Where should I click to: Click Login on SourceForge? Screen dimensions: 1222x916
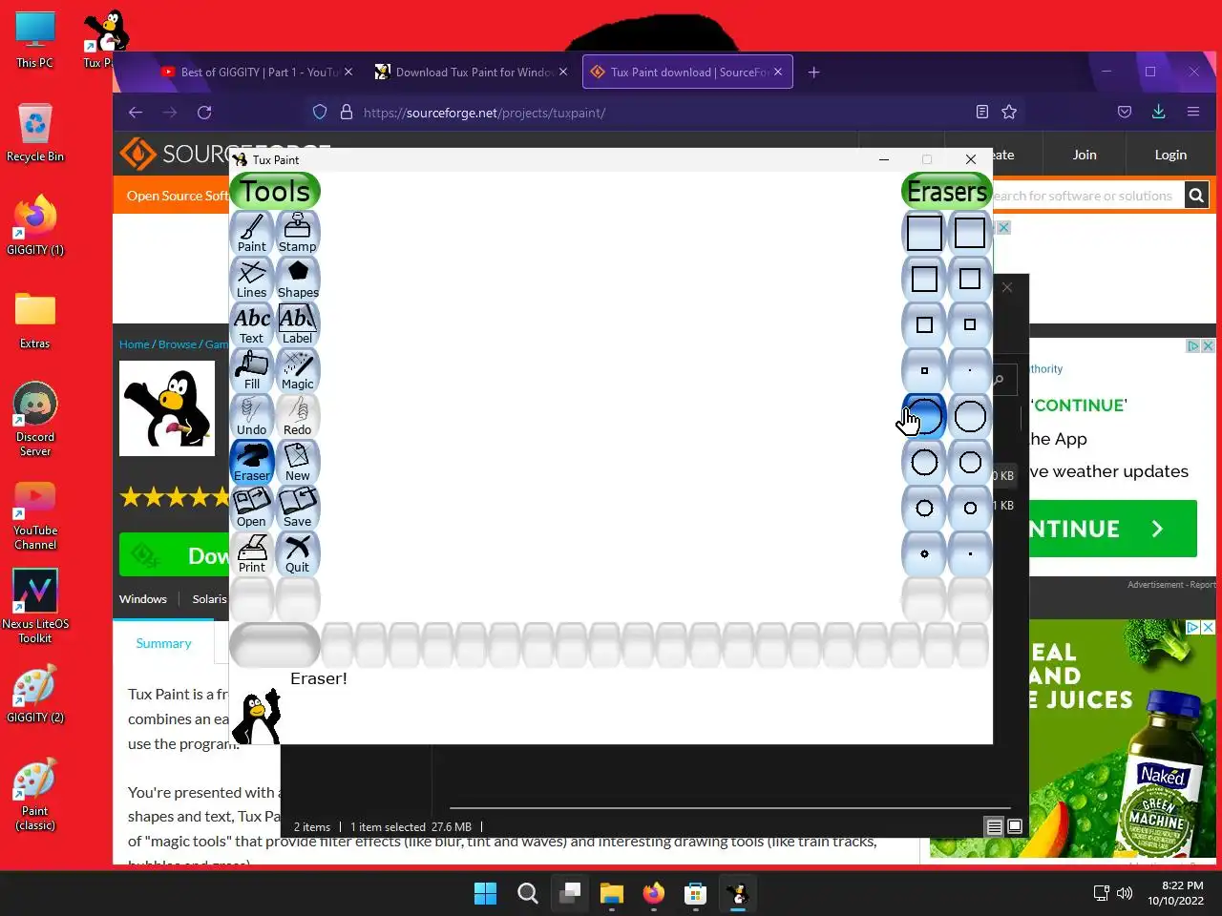coord(1170,155)
